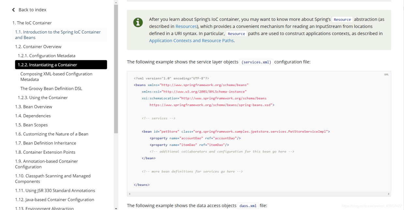This screenshot has height=210, width=404.
Task: Click the code block horizontal scrollbar track
Action: click(259, 194)
